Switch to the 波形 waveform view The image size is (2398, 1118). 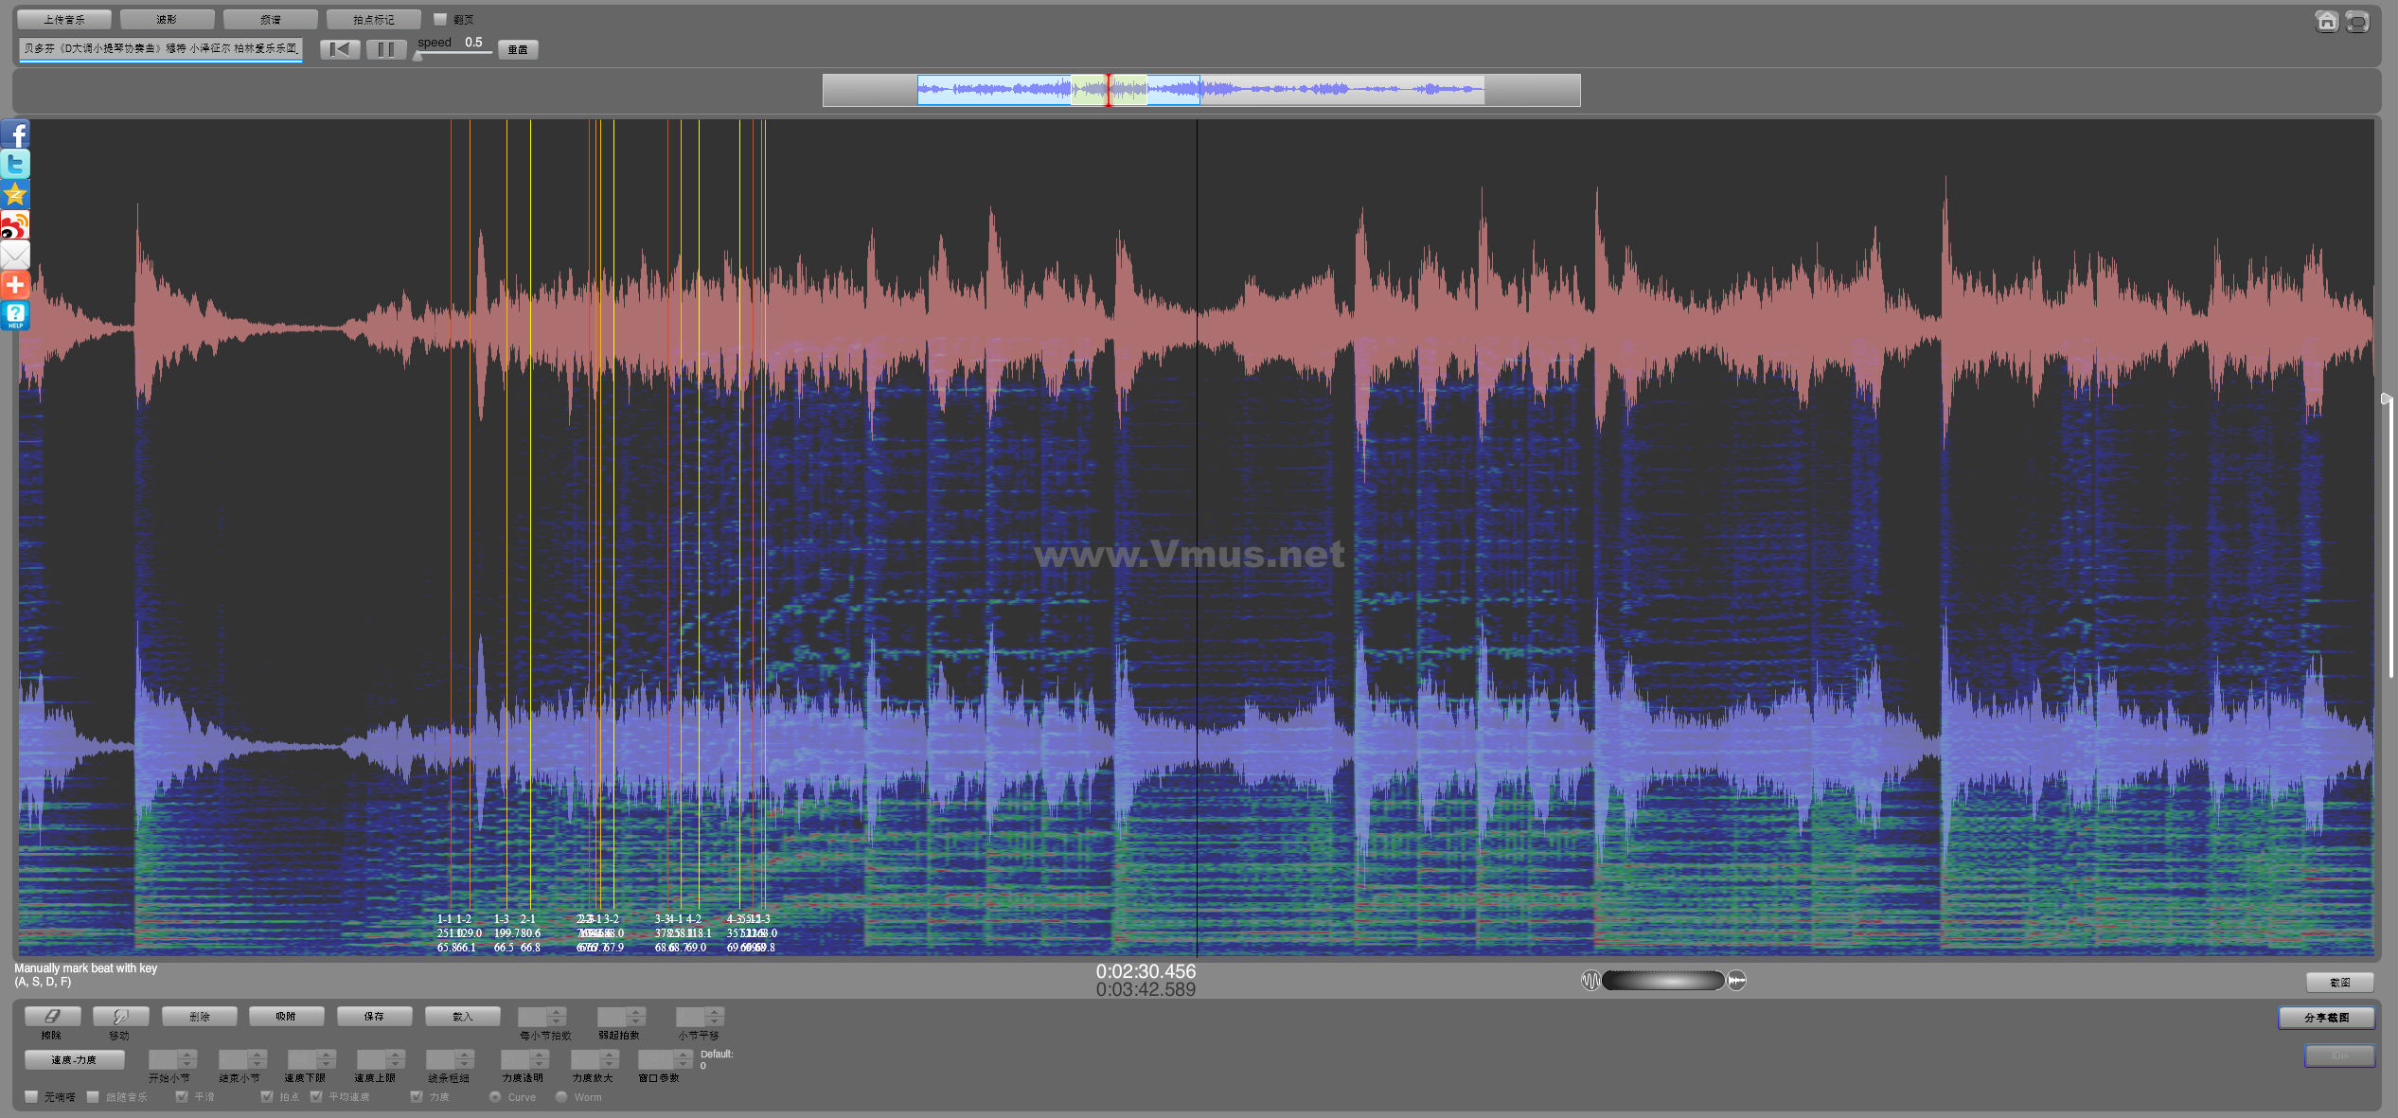167,19
